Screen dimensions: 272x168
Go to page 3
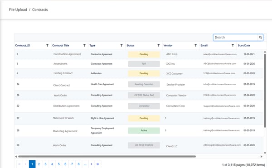click(45, 164)
